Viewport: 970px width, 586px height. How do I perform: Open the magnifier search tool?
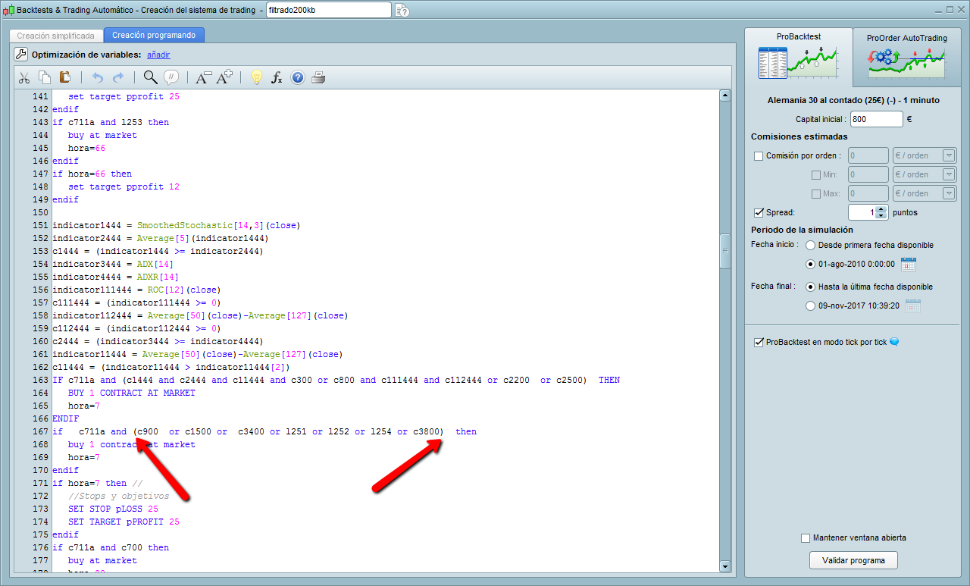click(150, 77)
